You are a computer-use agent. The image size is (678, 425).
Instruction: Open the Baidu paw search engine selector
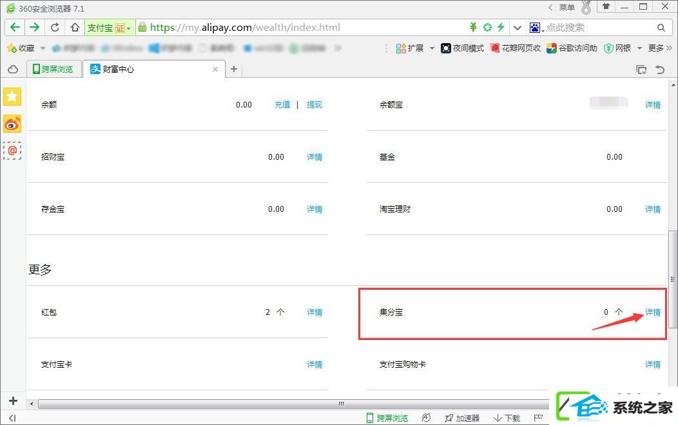coord(536,28)
